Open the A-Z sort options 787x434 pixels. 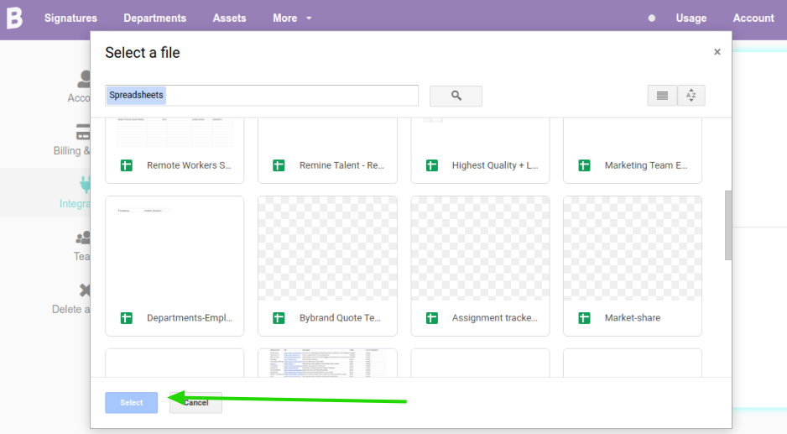[x=691, y=96]
